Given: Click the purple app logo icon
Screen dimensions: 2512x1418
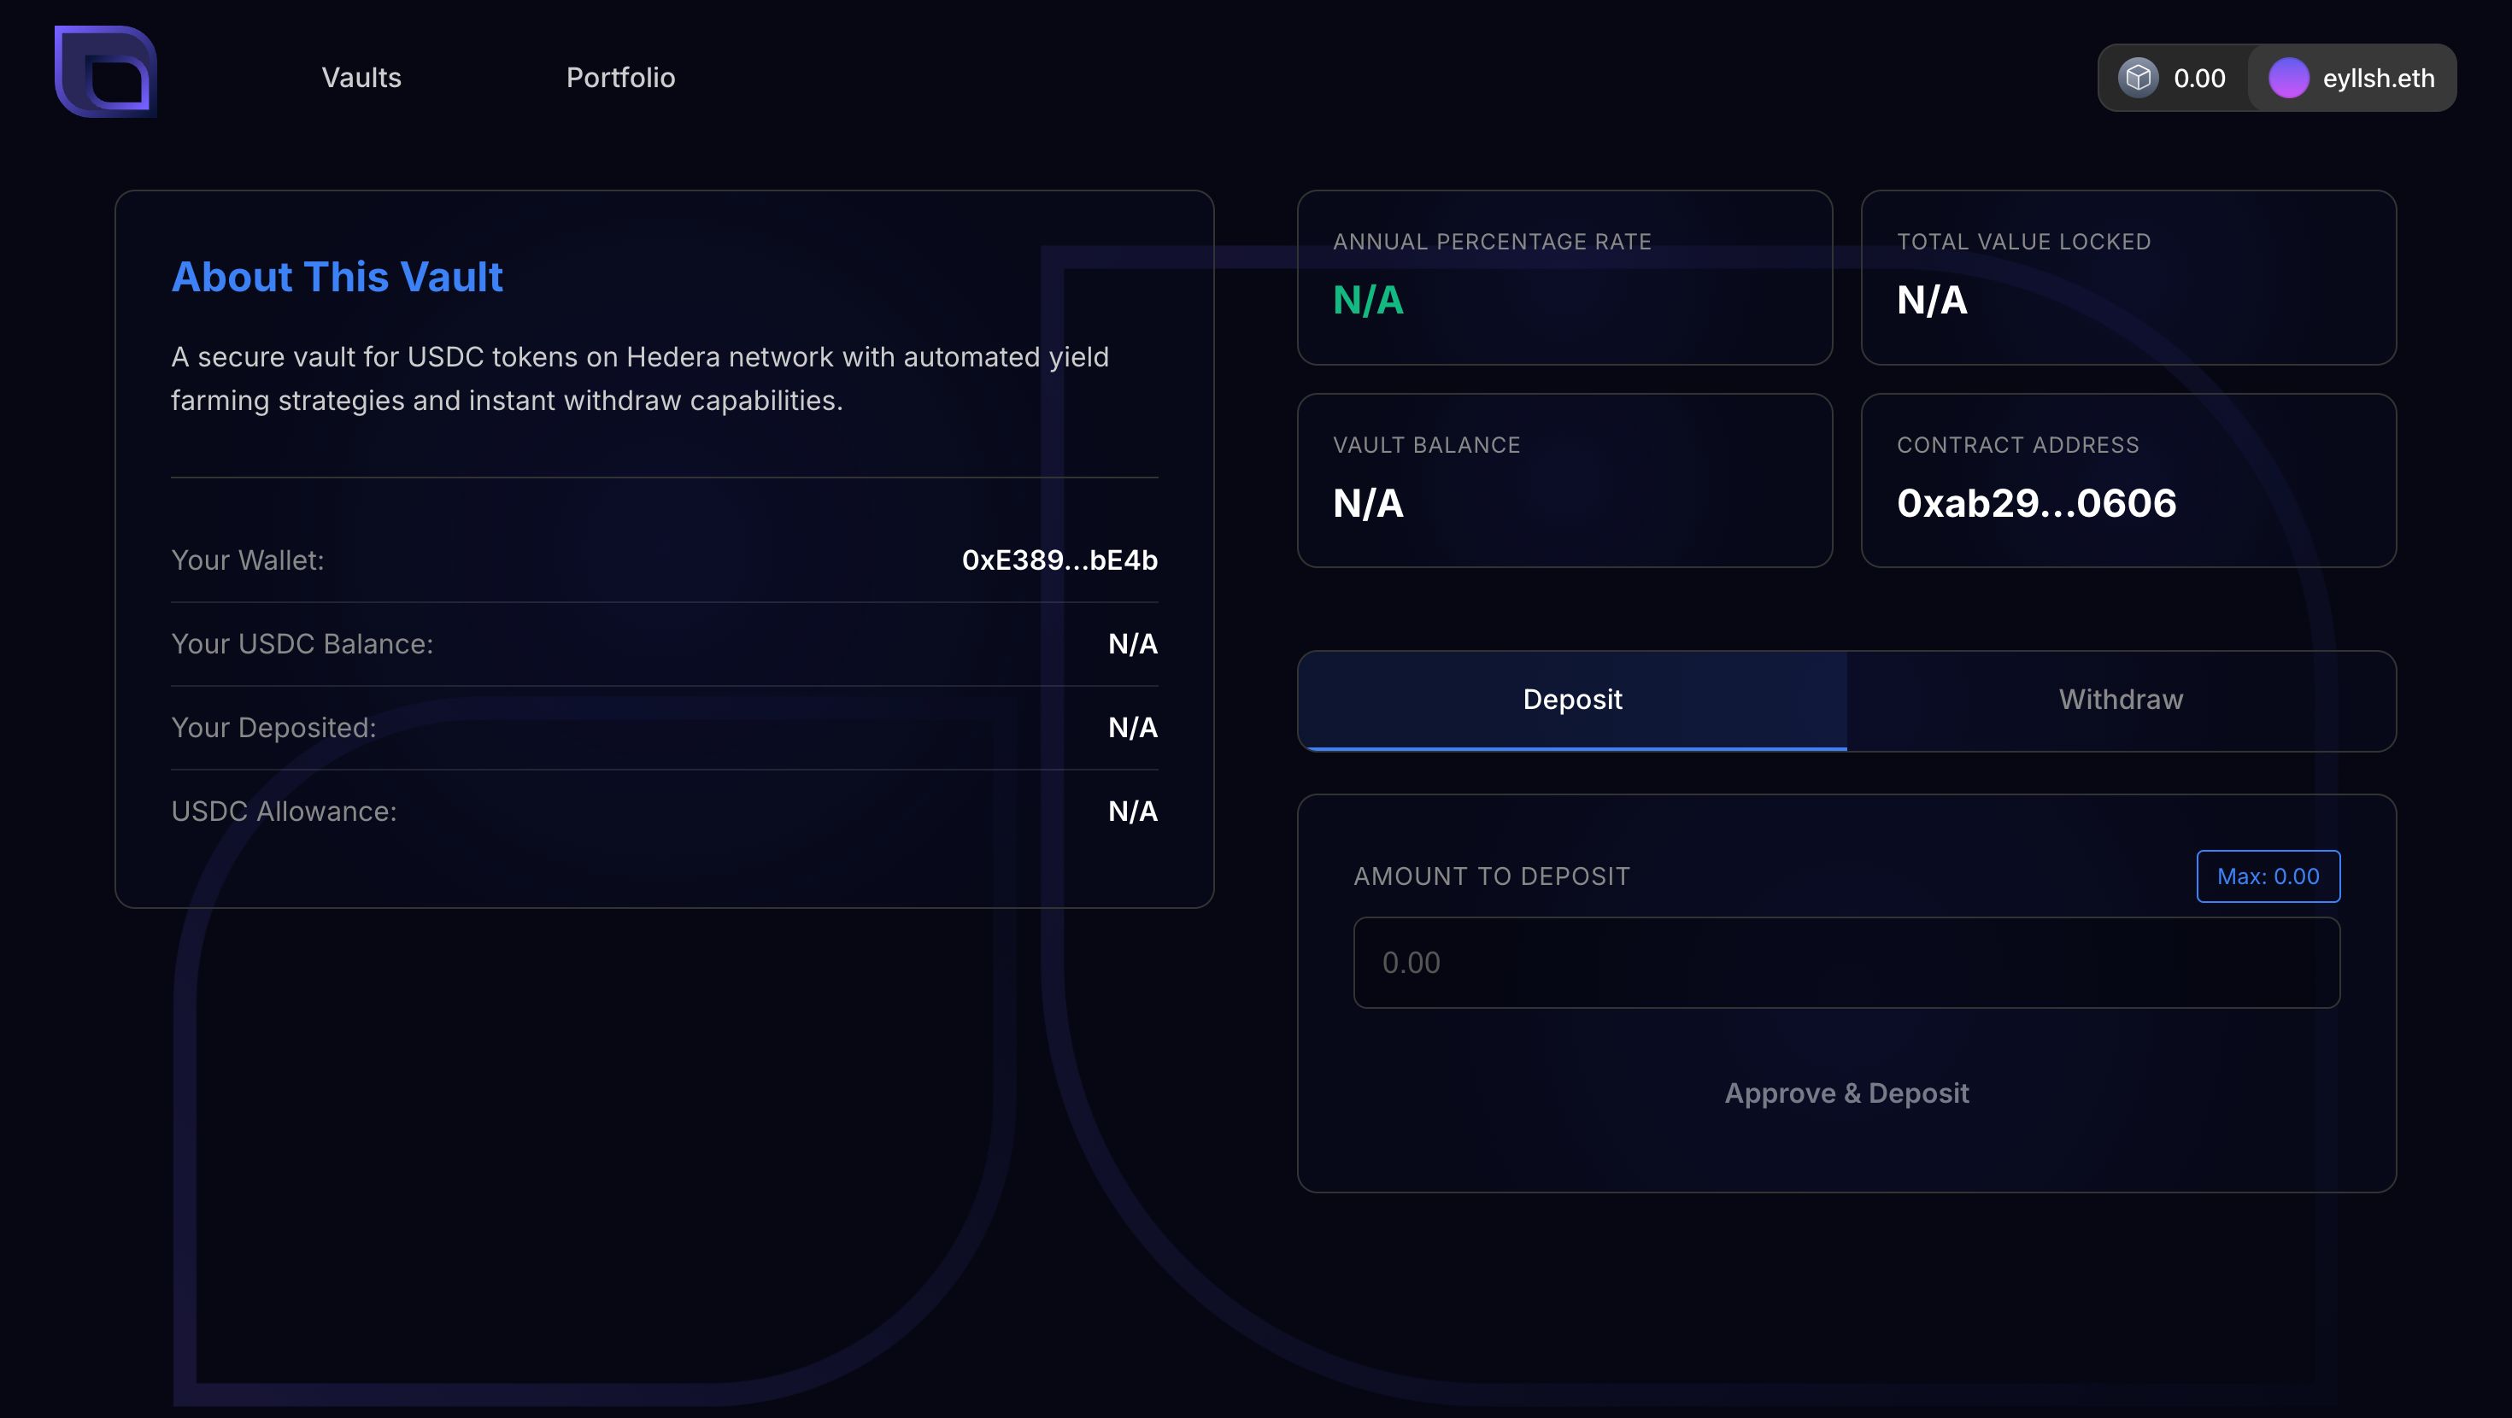Looking at the screenshot, I should (105, 71).
